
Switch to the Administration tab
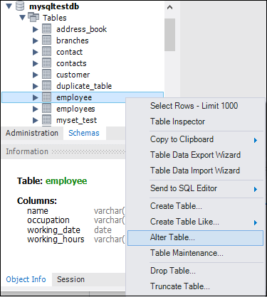[32, 133]
